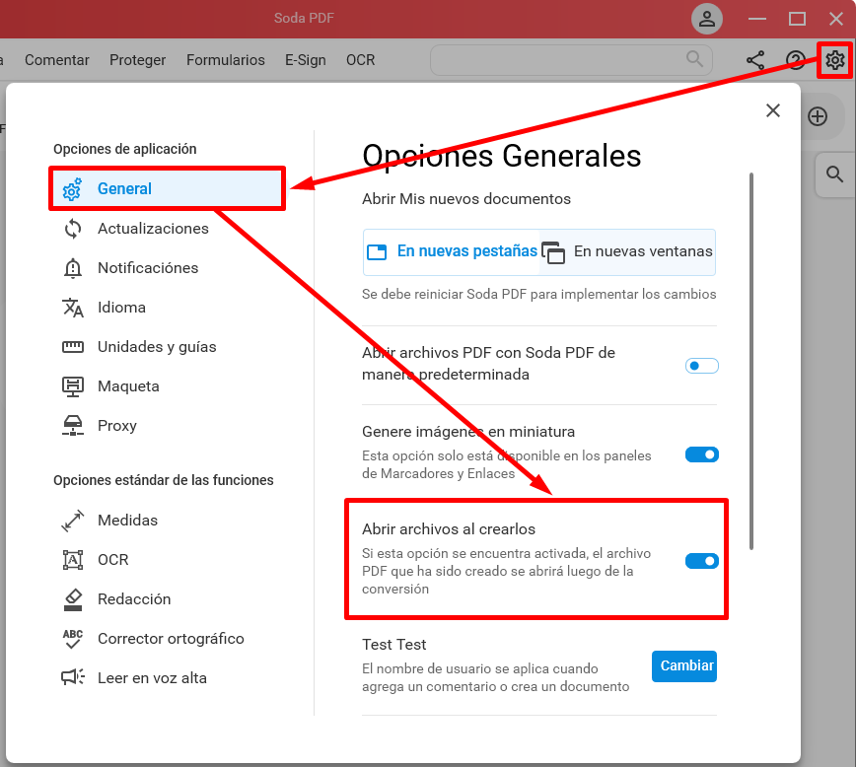856x767 pixels.
Task: Click the Notificaciónes bell icon
Action: (x=73, y=268)
